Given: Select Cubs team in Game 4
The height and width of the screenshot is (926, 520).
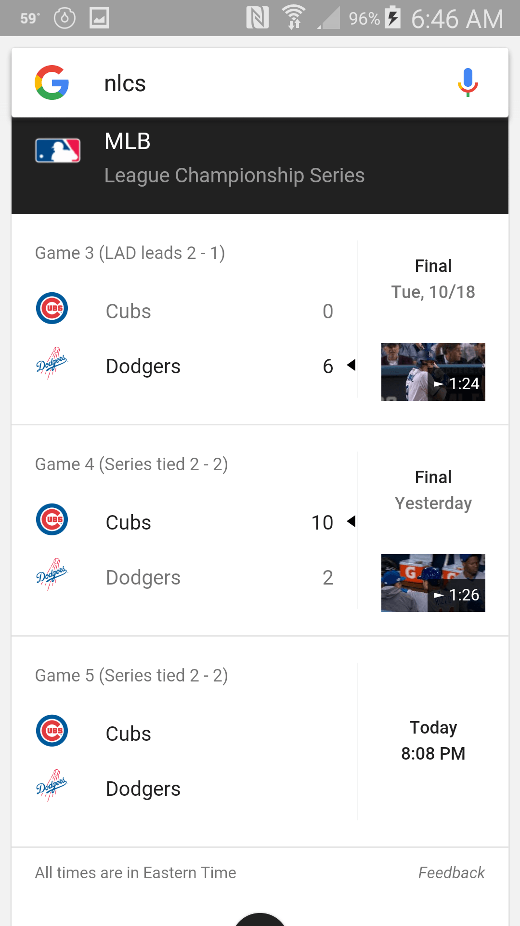Looking at the screenshot, I should coord(129,522).
